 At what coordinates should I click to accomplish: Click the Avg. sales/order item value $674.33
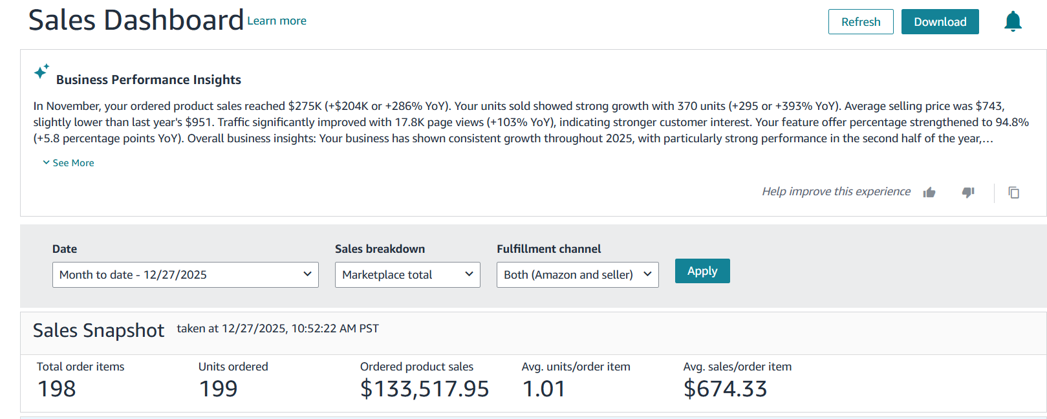[725, 389]
